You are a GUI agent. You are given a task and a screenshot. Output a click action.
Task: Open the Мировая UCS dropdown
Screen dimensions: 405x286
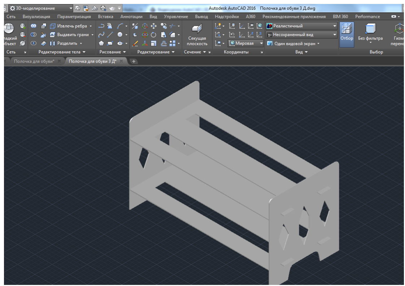pyautogui.click(x=246, y=43)
